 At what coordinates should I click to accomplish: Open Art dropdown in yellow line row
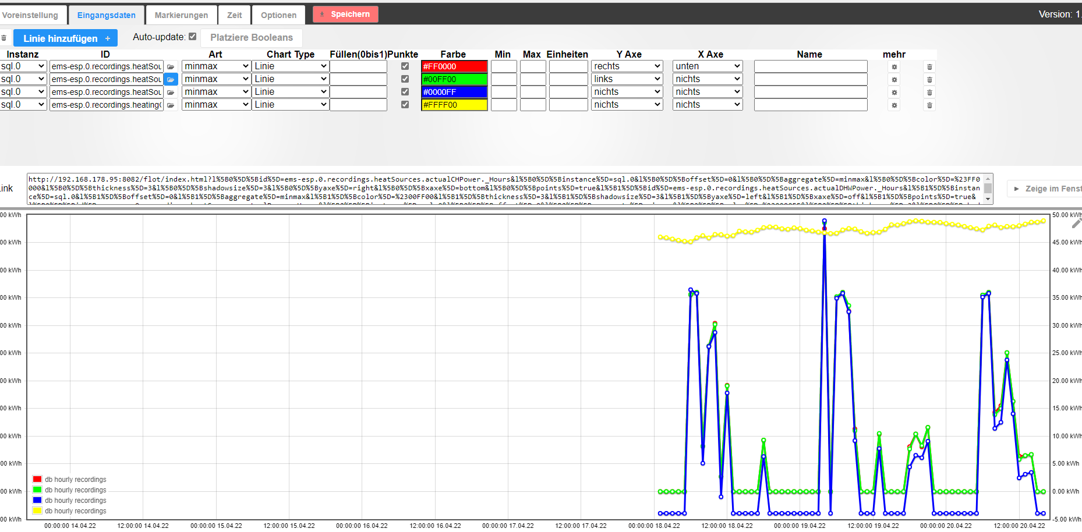coord(216,105)
